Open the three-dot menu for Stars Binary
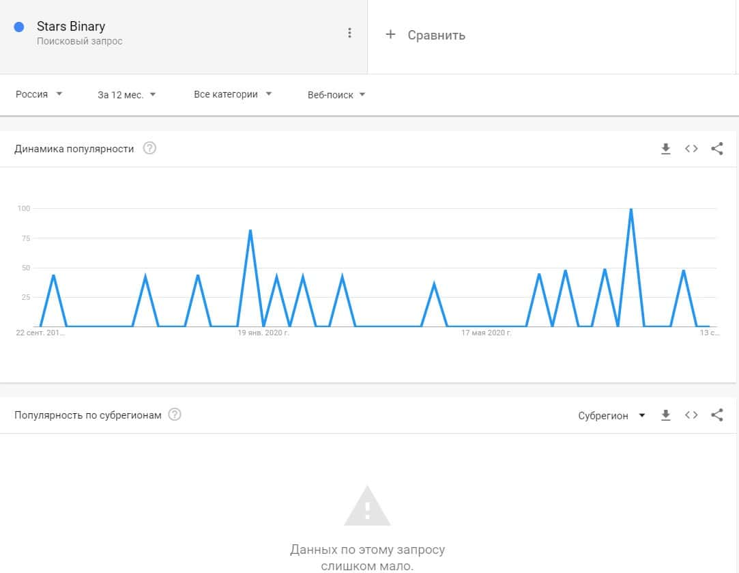This screenshot has height=573, width=739. pyautogui.click(x=349, y=33)
